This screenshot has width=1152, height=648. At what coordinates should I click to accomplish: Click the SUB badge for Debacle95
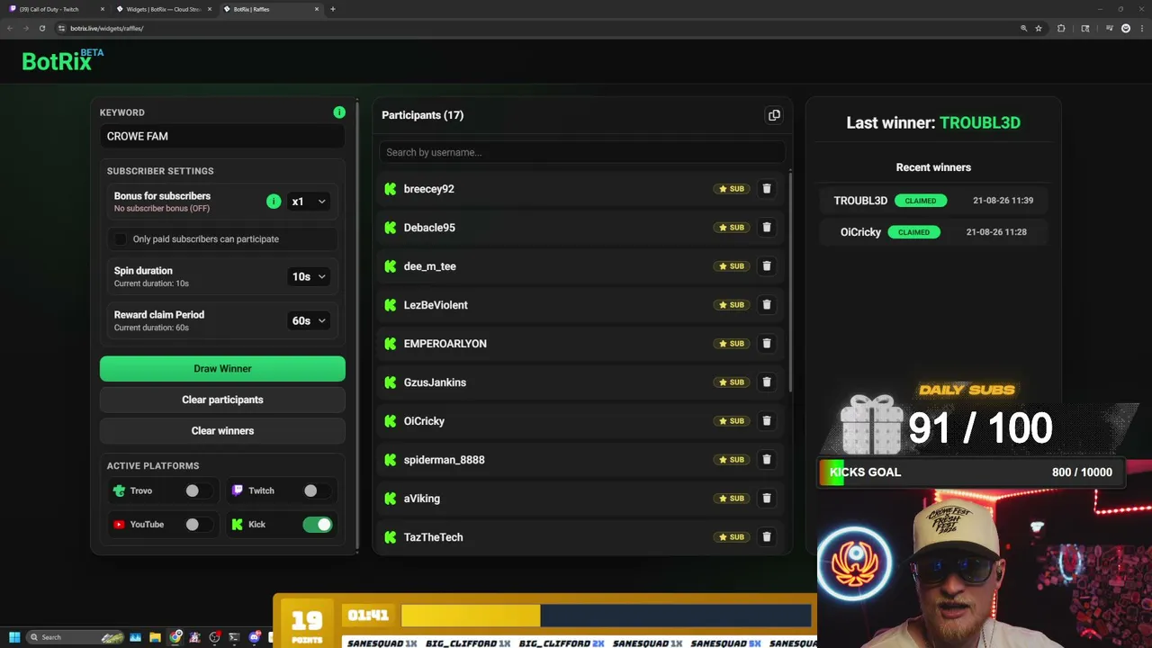[x=731, y=228]
